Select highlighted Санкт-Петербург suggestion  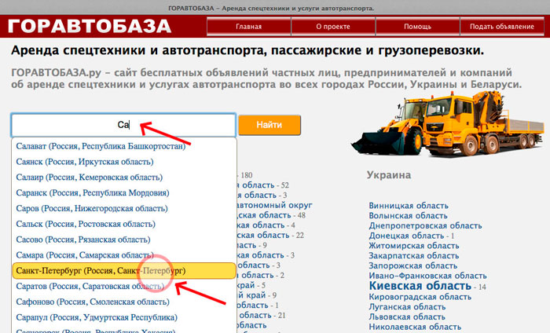(124, 271)
